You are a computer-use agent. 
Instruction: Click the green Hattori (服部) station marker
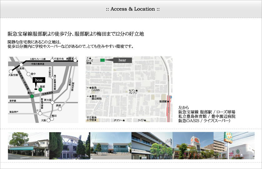coord(40,90)
